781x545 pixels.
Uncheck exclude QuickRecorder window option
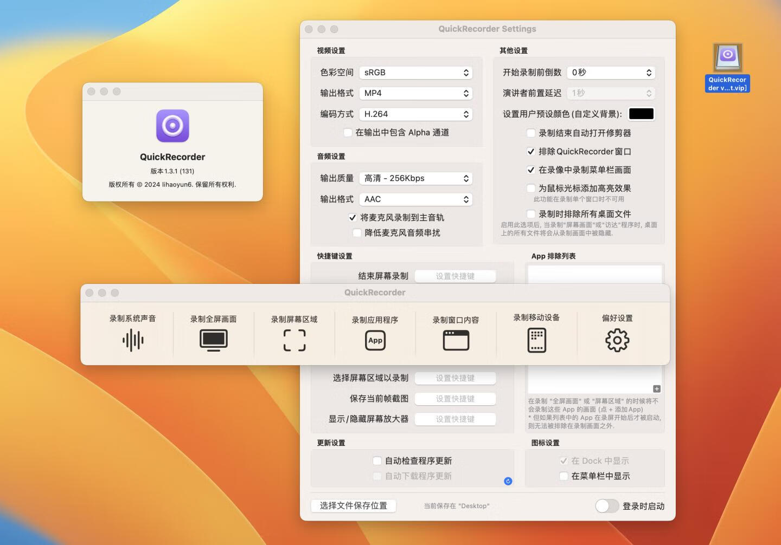coord(531,152)
